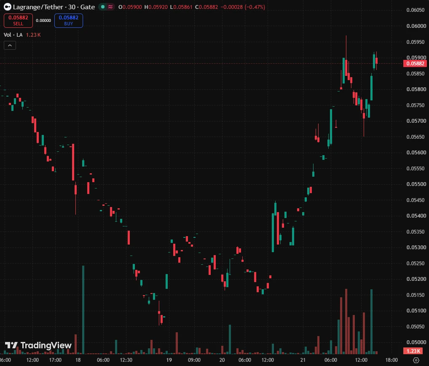Click the 0.05100 price scale label

click(416, 310)
